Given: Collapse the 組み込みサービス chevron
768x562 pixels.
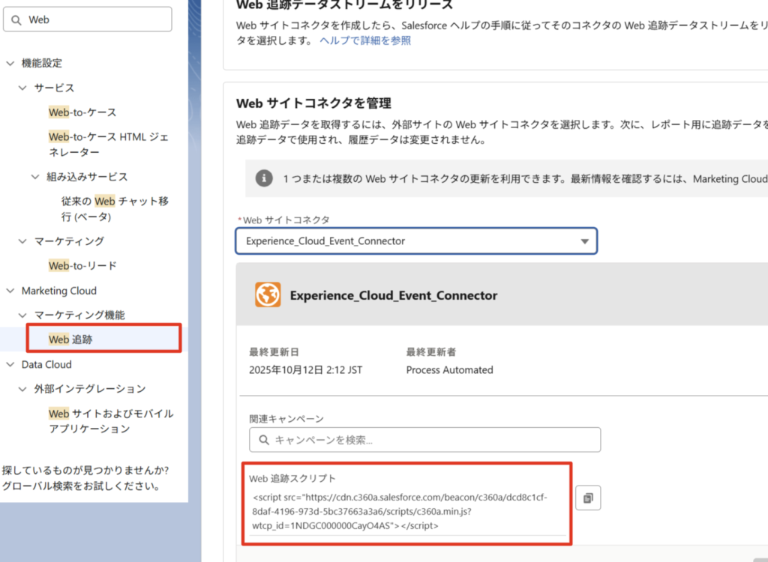Looking at the screenshot, I should [35, 177].
